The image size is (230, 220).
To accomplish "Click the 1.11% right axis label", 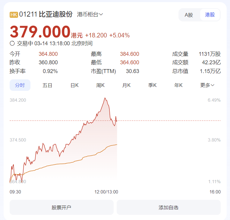I will (x=214, y=182).
